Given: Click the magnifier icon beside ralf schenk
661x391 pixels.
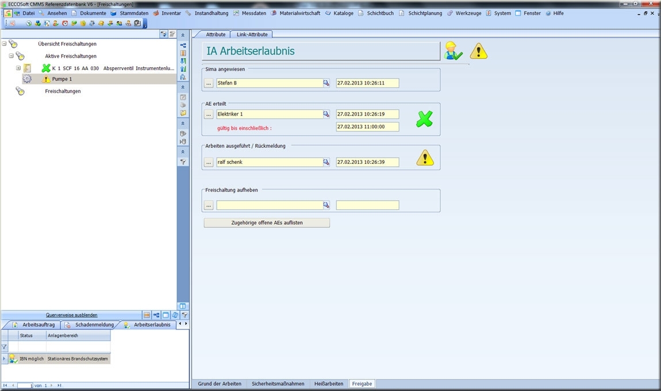Looking at the screenshot, I should tap(326, 162).
